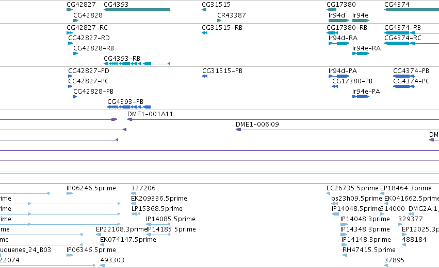Open EST IP06346.5prime

[91, 250]
